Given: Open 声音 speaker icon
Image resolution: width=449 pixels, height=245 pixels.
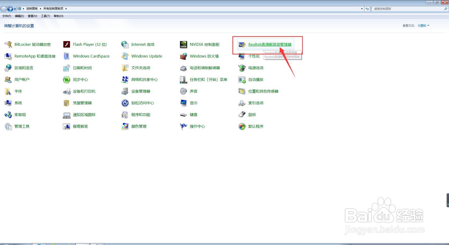Looking at the screenshot, I should coord(184,91).
